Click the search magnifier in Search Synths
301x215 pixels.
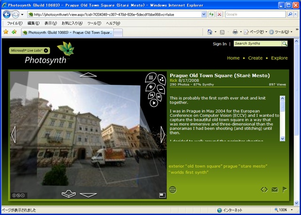(x=285, y=44)
